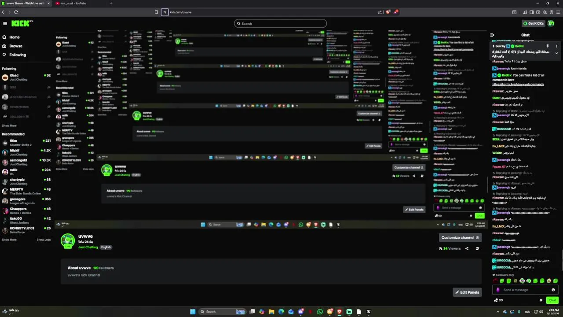Open recommended channel MERPTV
The height and width of the screenshot is (317, 563).
26,191
